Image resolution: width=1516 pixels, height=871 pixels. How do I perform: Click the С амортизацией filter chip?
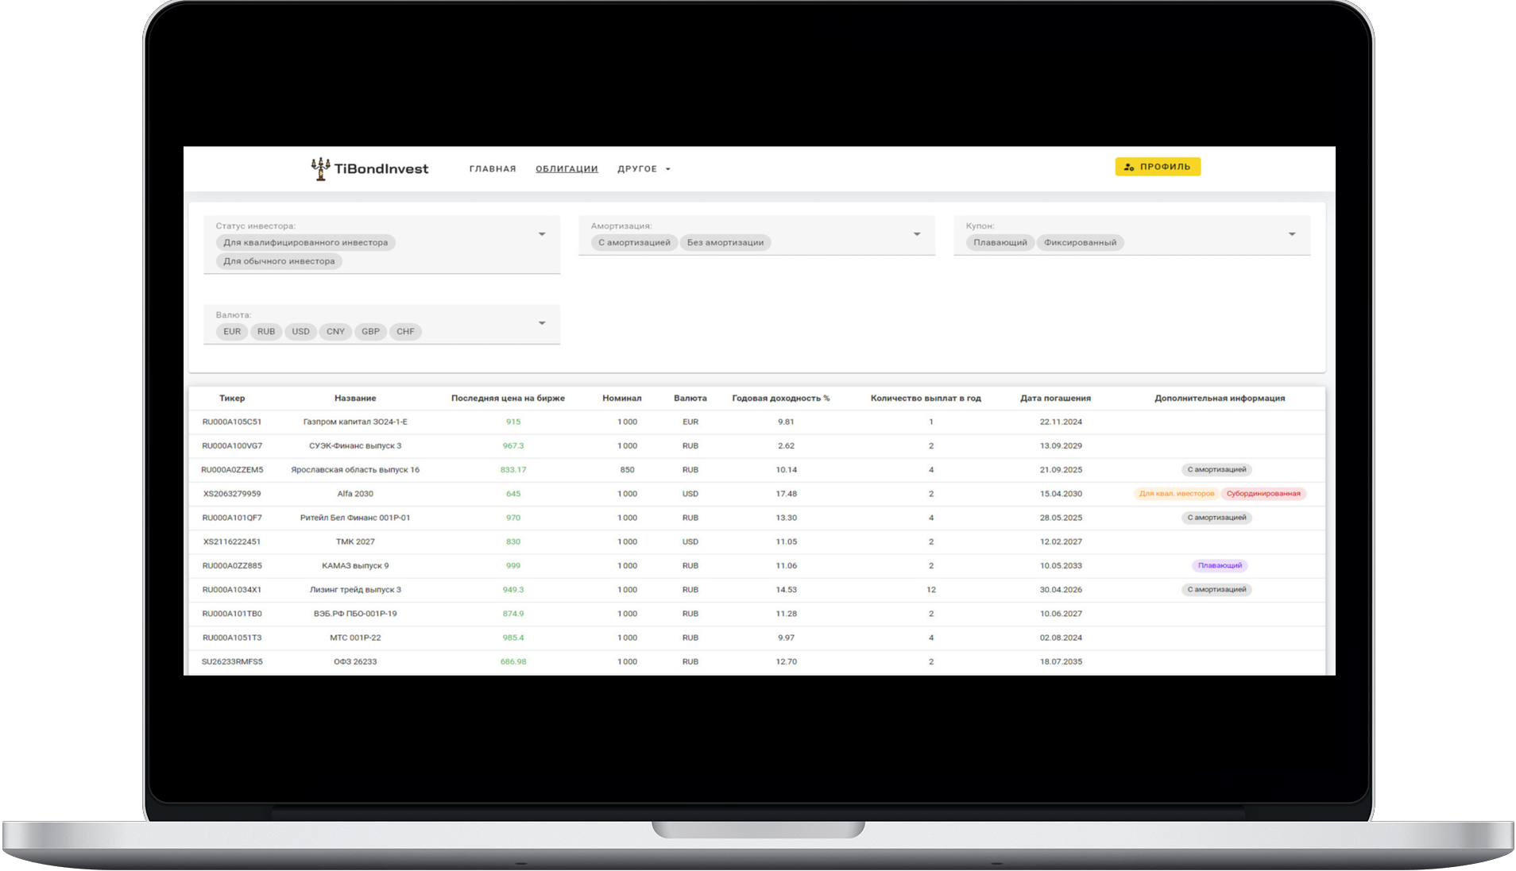click(x=634, y=243)
